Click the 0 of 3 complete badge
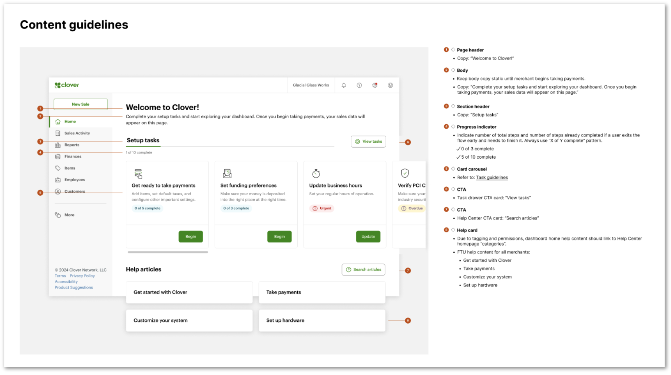This screenshot has width=671, height=375. [x=236, y=209]
